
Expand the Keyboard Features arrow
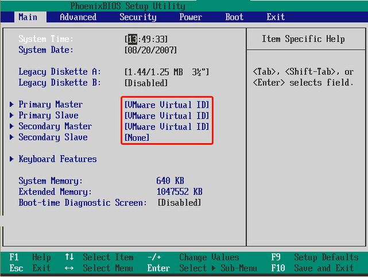[x=11, y=159]
